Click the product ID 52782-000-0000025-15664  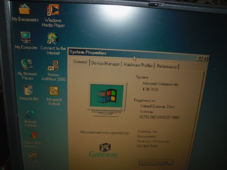159,117
